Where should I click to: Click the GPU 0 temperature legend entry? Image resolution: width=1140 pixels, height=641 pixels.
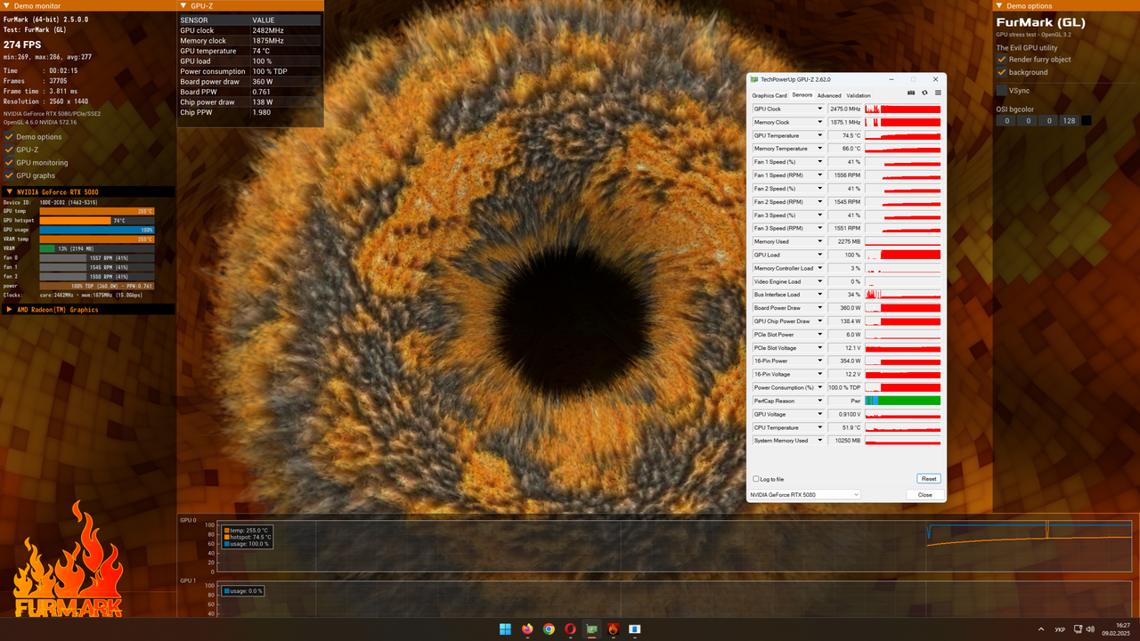pos(247,531)
